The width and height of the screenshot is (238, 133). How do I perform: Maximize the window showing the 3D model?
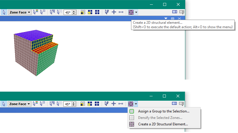(165, 4)
